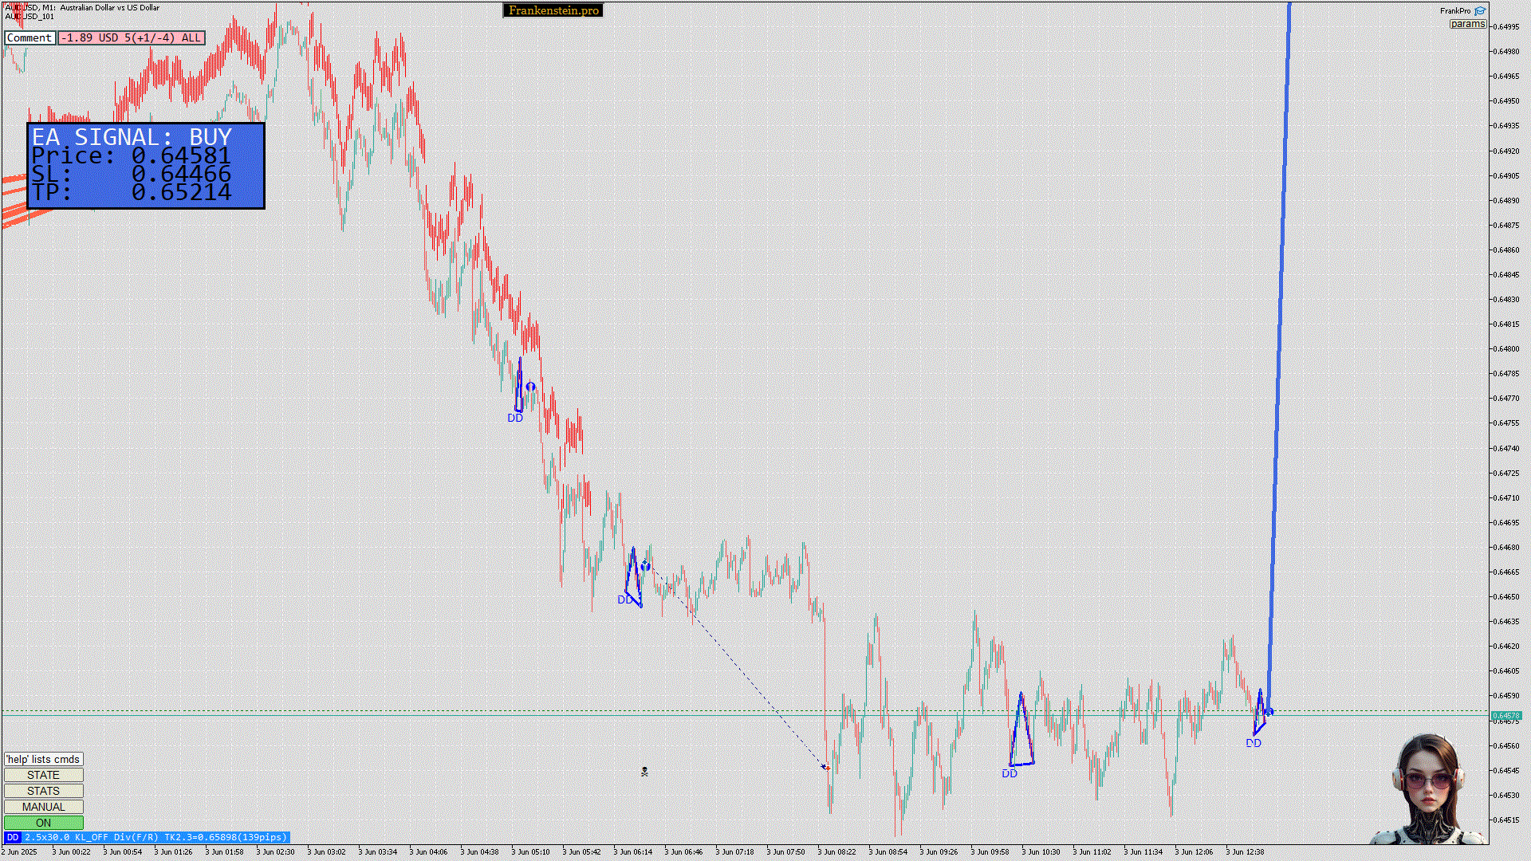This screenshot has height=861, width=1531.
Task: Click the FrankPro graduation cap icon
Action: click(1480, 11)
